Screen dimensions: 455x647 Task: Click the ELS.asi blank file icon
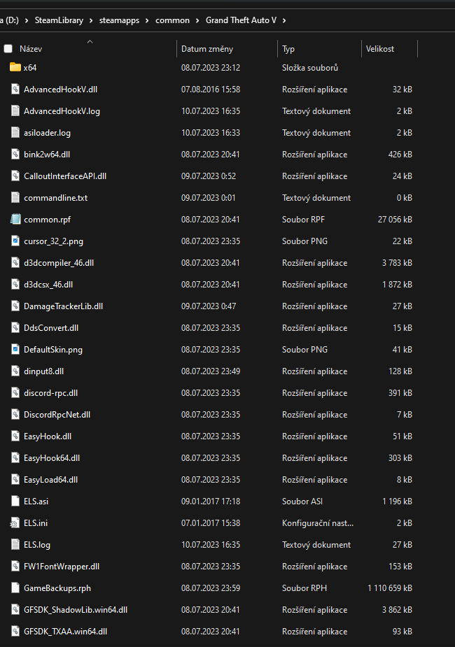(x=15, y=501)
